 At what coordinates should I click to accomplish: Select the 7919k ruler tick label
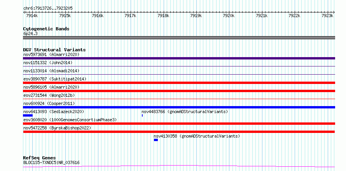[x=196, y=16]
